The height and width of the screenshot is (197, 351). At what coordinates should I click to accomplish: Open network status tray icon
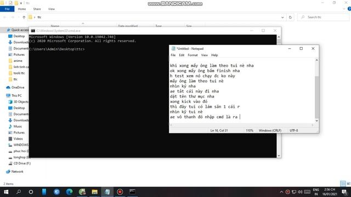pyautogui.click(x=294, y=192)
